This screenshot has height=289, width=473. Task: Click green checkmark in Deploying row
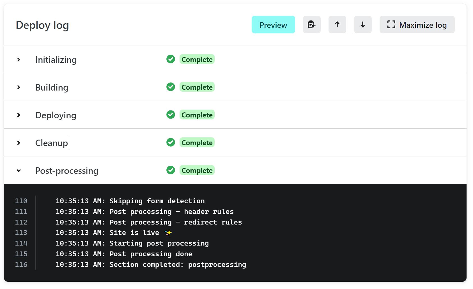pyautogui.click(x=171, y=115)
